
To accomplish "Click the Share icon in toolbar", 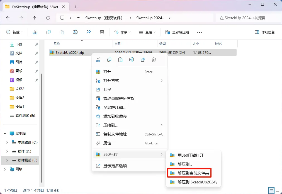I will pos(89,32).
